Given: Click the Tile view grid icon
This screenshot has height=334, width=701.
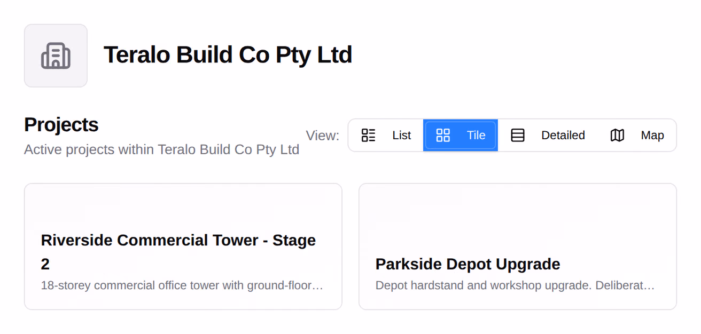Looking at the screenshot, I should pos(443,136).
